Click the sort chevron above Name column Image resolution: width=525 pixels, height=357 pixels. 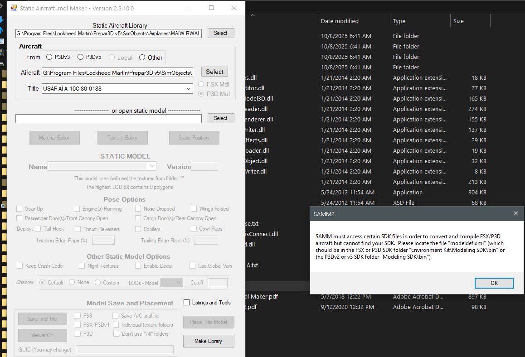[253, 15]
